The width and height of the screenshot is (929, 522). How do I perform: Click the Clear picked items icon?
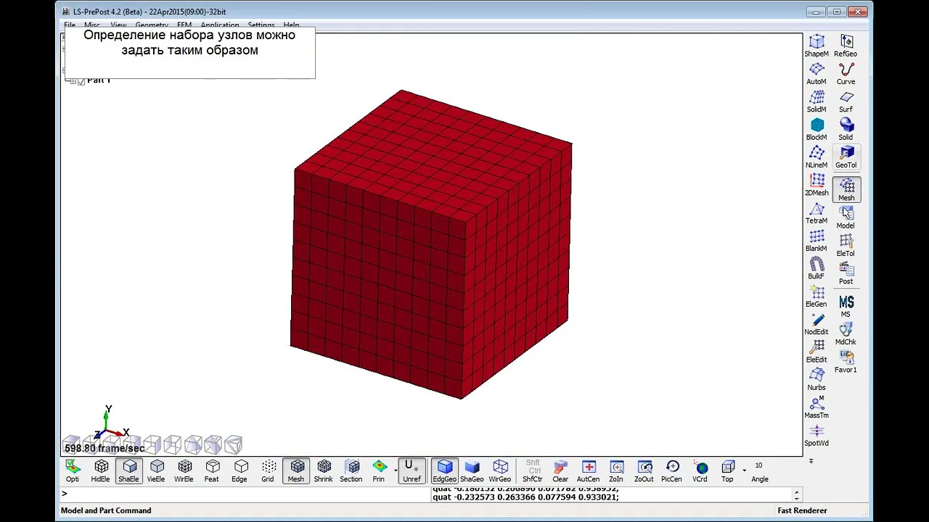click(x=560, y=471)
